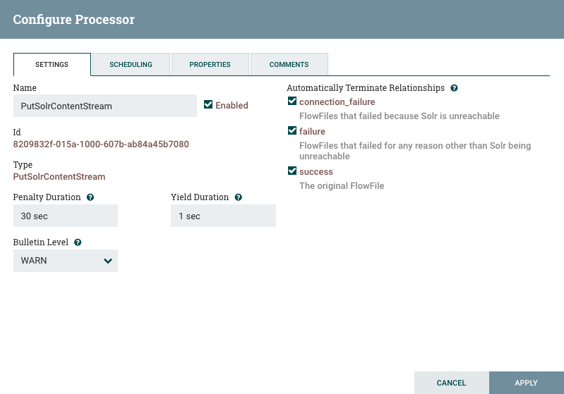Image resolution: width=564 pixels, height=394 pixels.
Task: Switch to the Properties tab
Action: pyautogui.click(x=210, y=65)
